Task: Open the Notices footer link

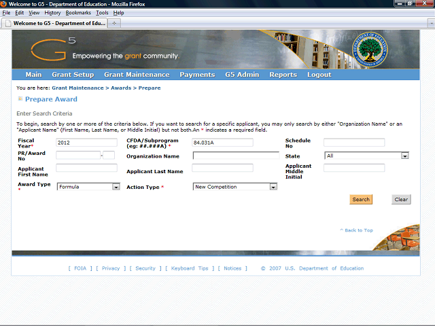Action: click(232, 268)
